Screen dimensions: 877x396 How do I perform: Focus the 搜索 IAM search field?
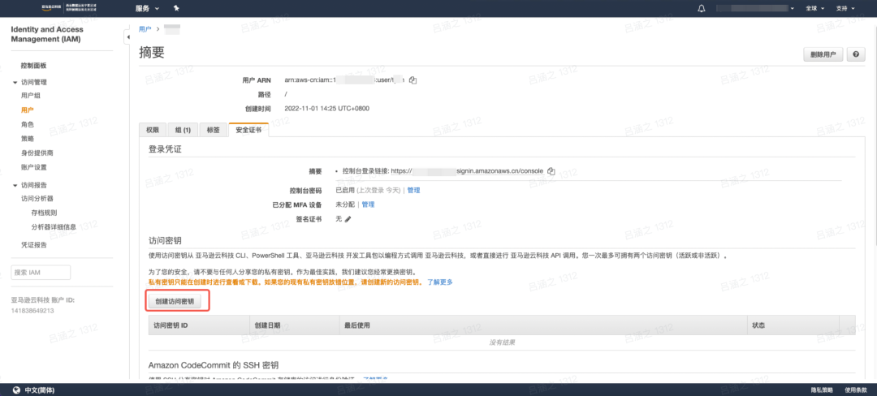(41, 272)
